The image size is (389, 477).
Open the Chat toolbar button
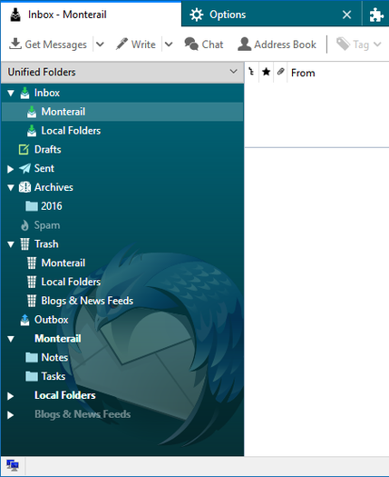(204, 45)
